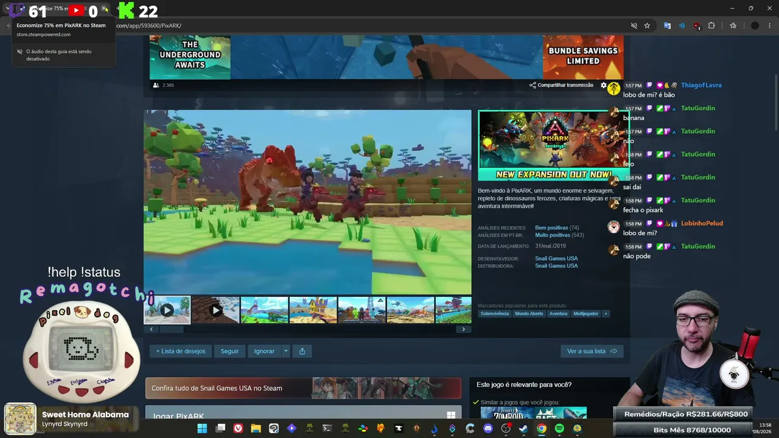The image size is (779, 438).
Task: Open Ver a sua lista
Action: pyautogui.click(x=592, y=351)
